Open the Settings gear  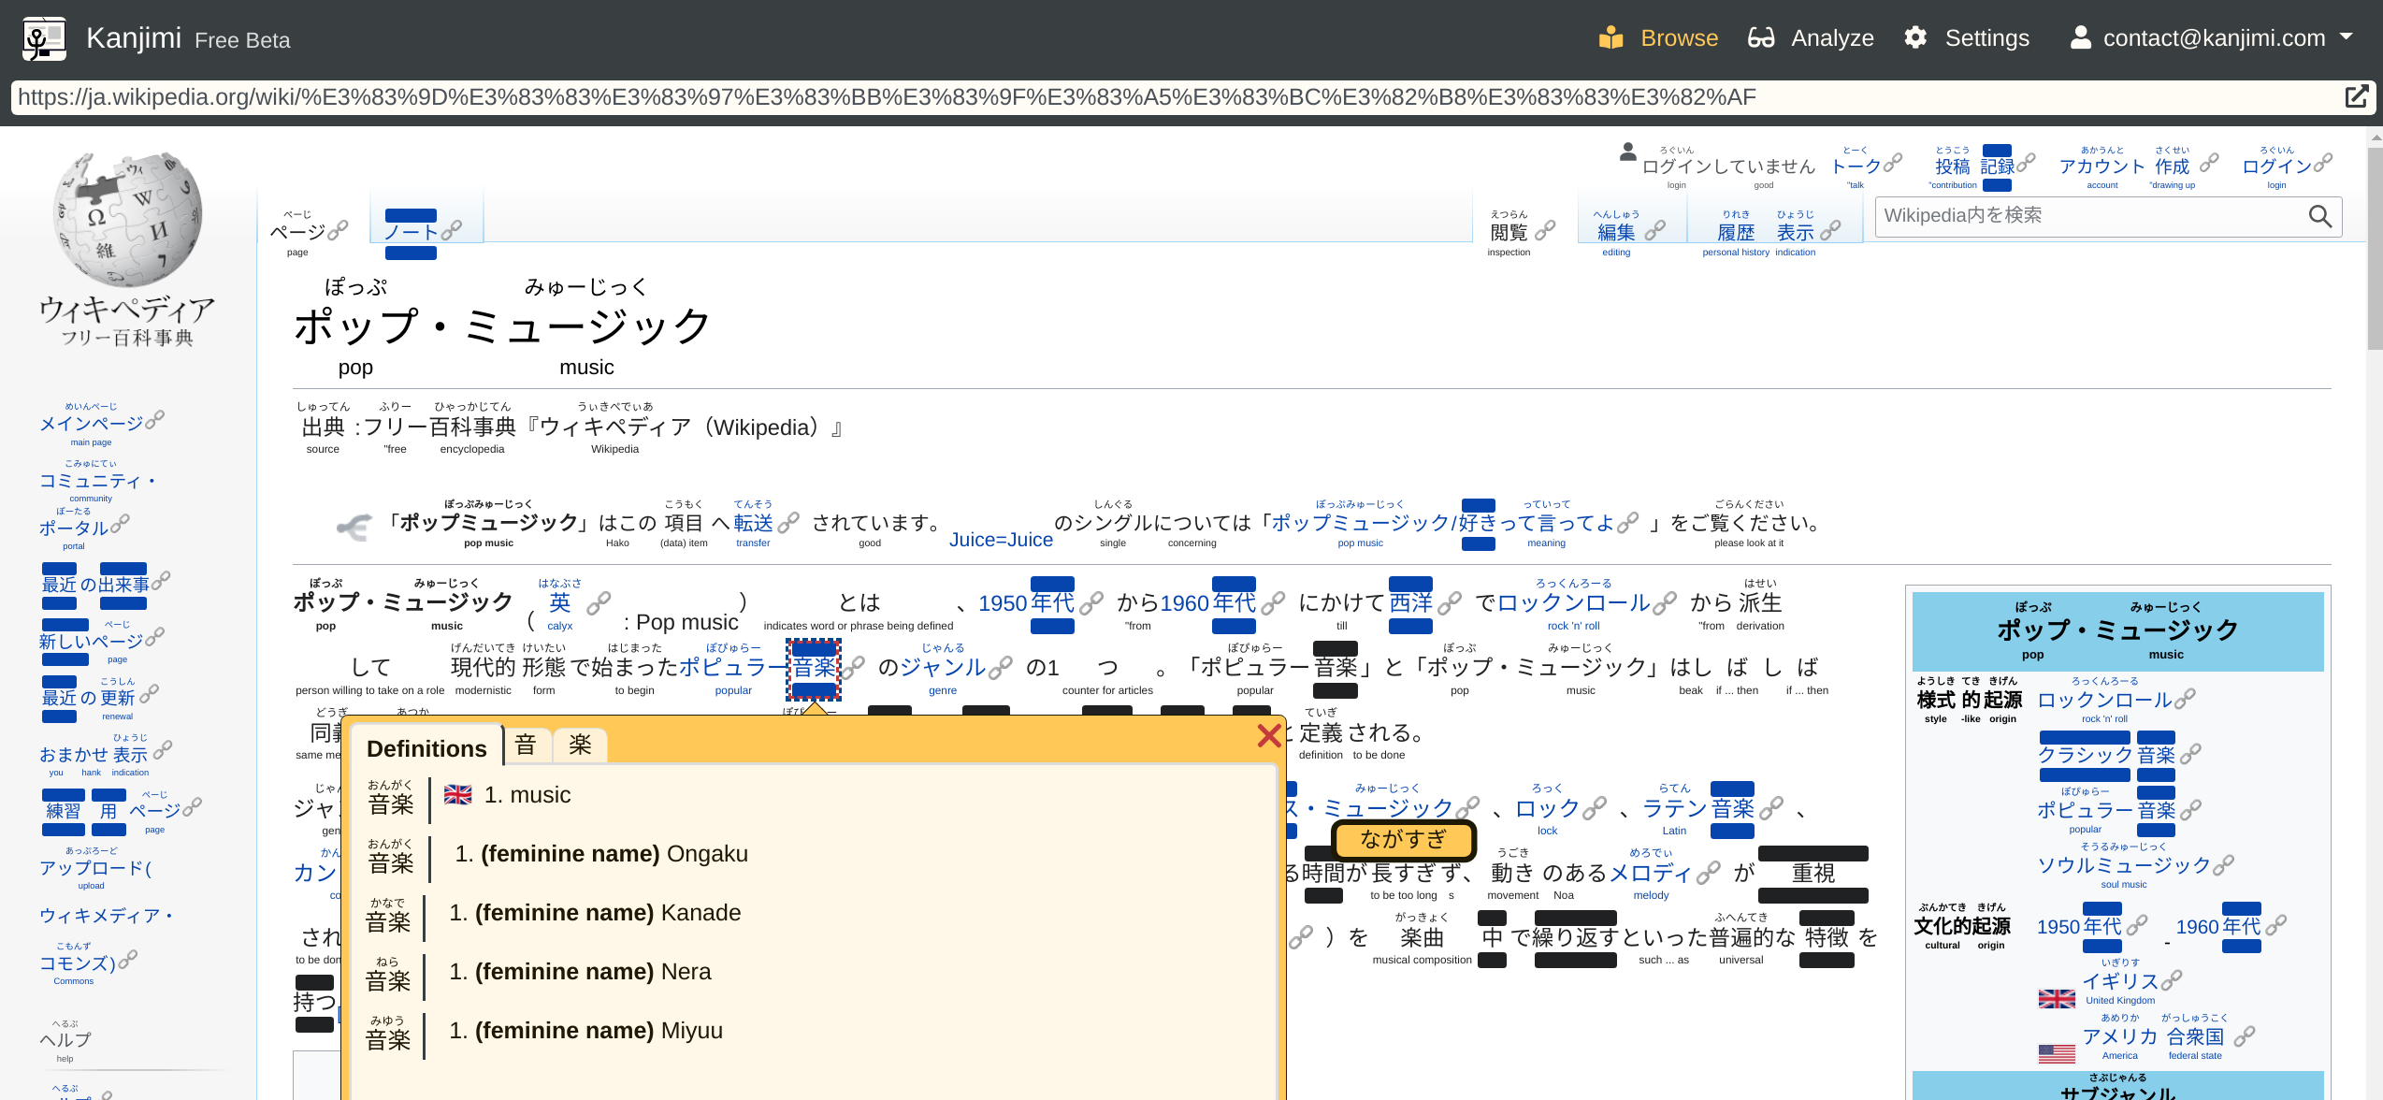click(x=1915, y=38)
